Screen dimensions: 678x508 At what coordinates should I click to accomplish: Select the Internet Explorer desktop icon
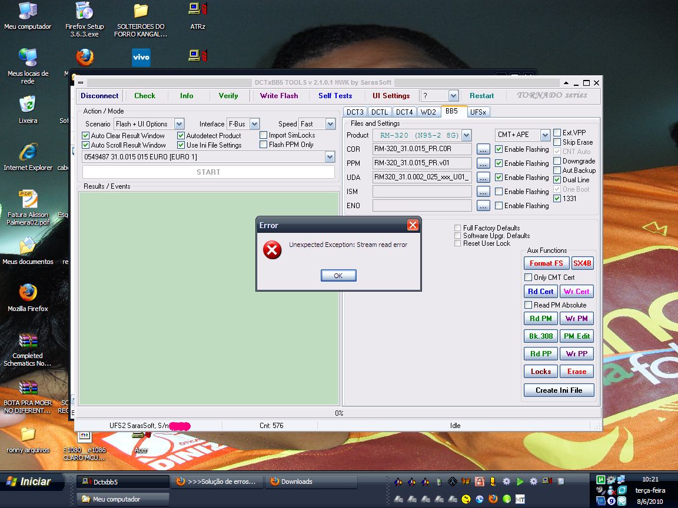pos(28,157)
